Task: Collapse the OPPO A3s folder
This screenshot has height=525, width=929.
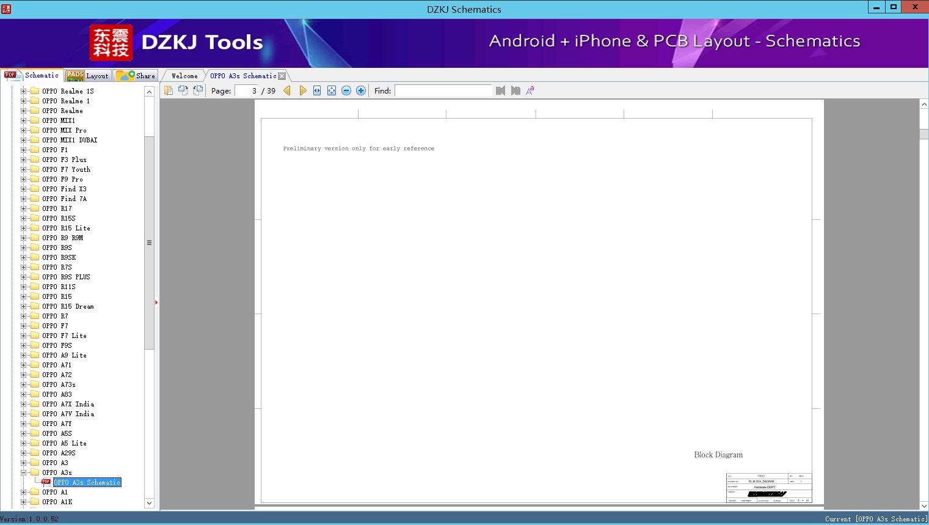Action: coord(23,472)
